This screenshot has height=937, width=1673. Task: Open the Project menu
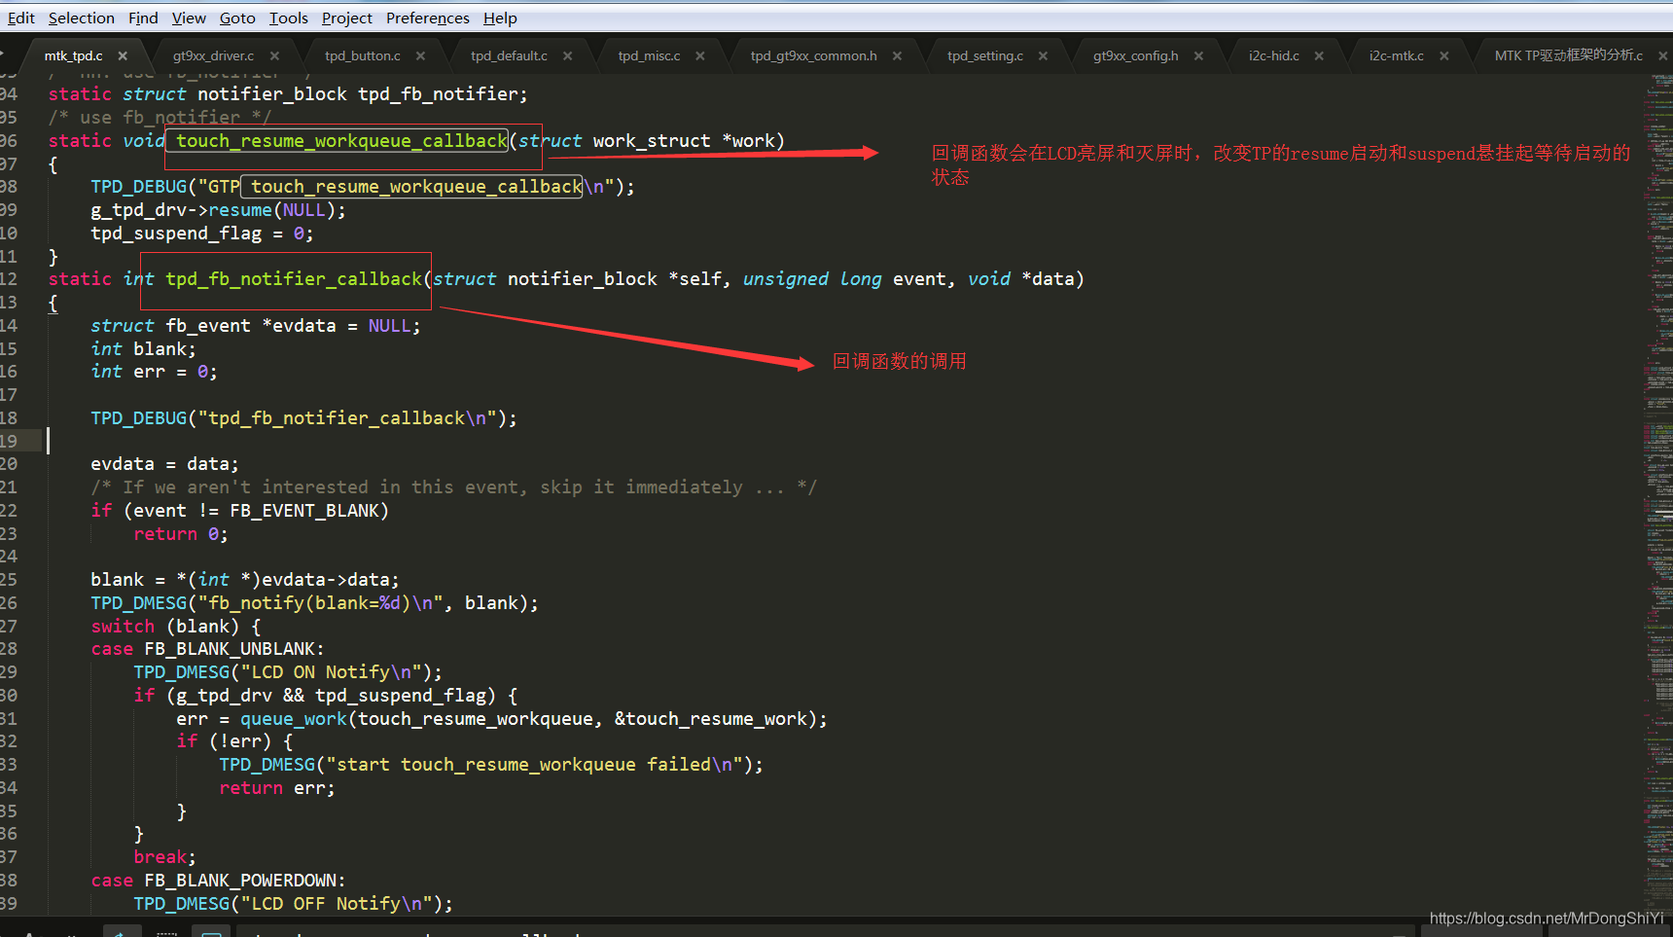click(347, 18)
